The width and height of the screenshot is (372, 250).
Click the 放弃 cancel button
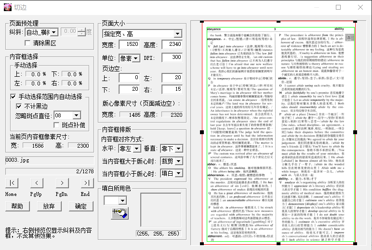coord(49,206)
